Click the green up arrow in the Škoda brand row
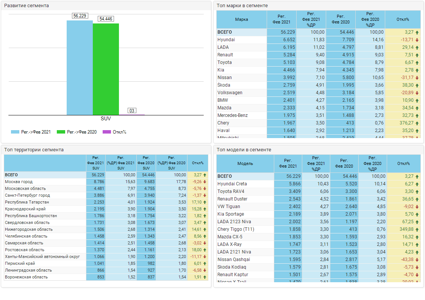This screenshot has width=425, height=300. click(x=417, y=85)
